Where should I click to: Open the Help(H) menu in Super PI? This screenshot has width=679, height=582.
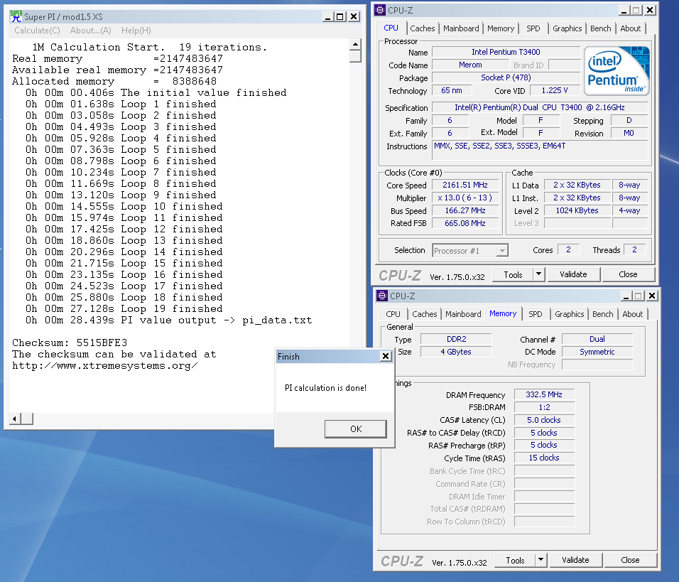point(136,31)
